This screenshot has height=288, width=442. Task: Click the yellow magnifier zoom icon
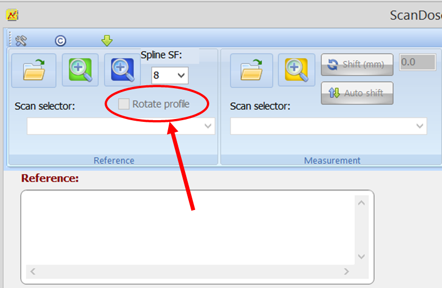[x=296, y=70]
